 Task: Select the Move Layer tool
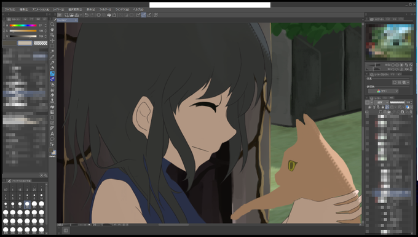[x=52, y=40]
